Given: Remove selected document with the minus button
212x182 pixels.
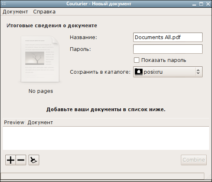Looking at the screenshot, I should tap(21, 160).
